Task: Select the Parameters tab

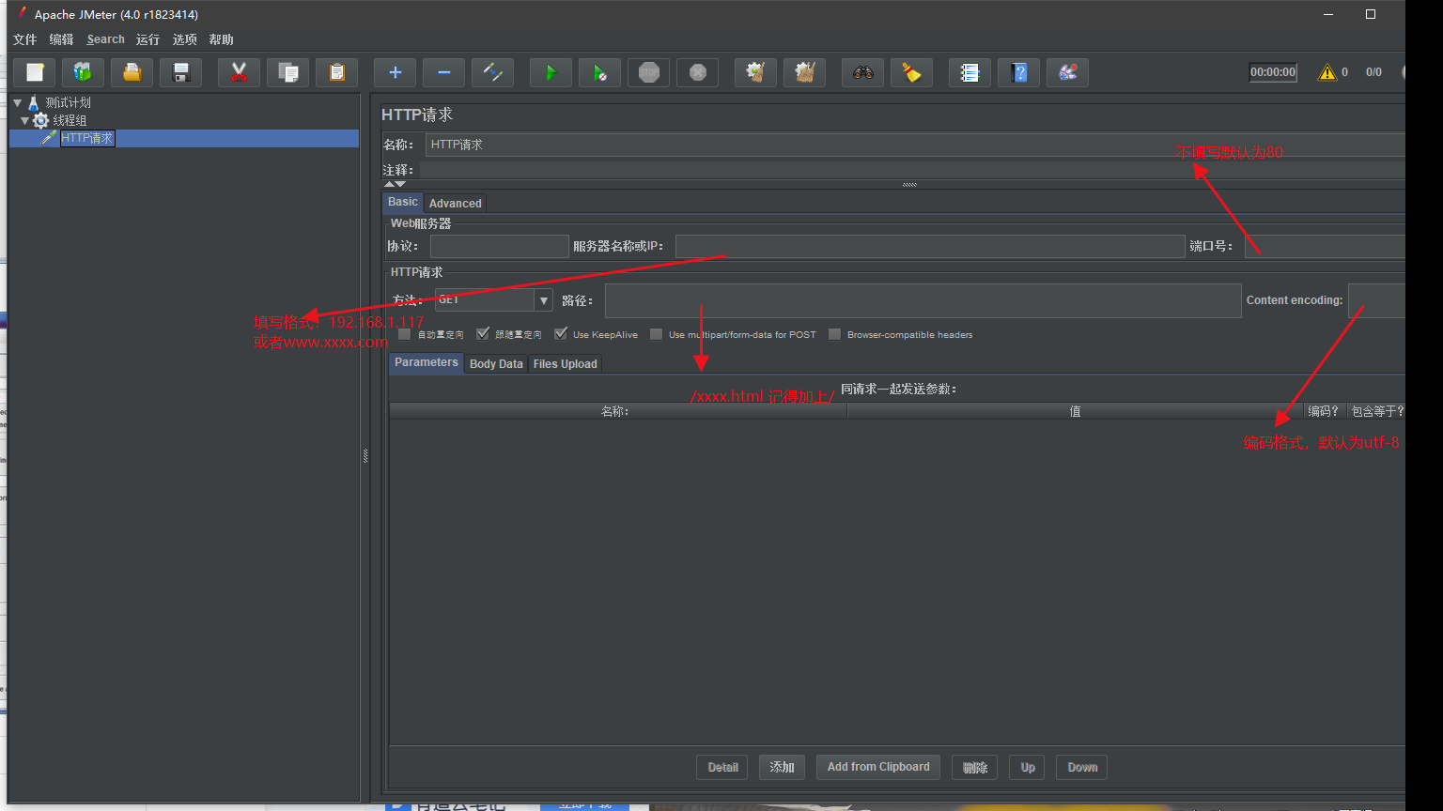Action: 427,362
